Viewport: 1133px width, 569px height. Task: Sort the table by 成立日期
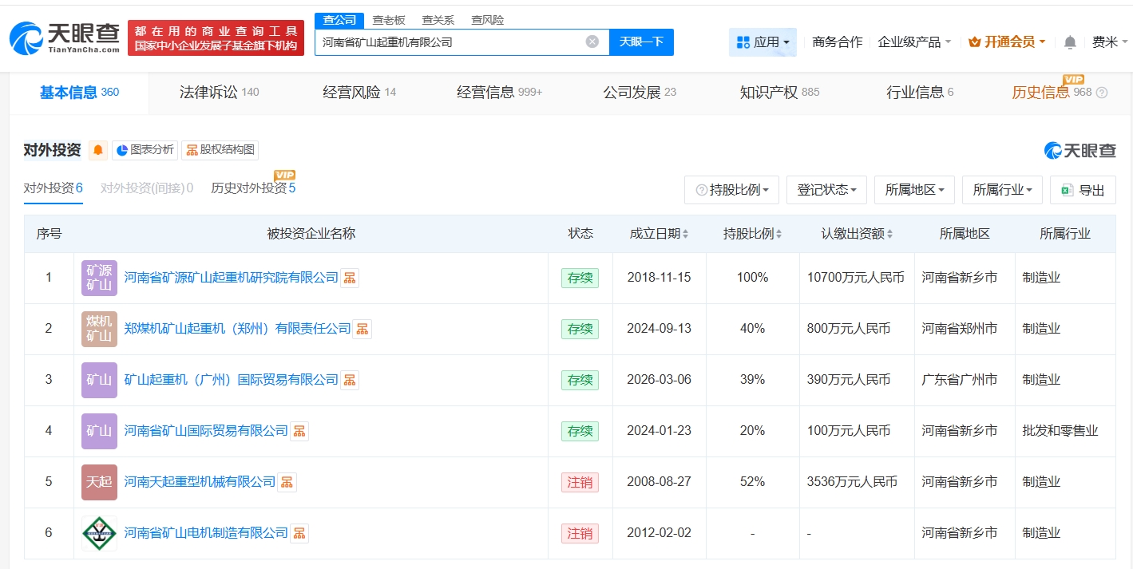point(659,234)
